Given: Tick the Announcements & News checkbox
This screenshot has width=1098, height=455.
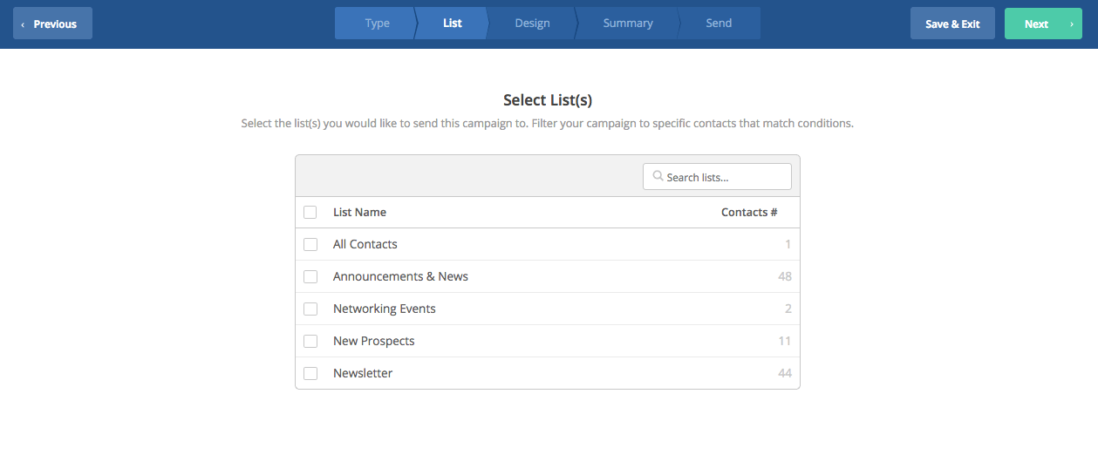Looking at the screenshot, I should 310,276.
